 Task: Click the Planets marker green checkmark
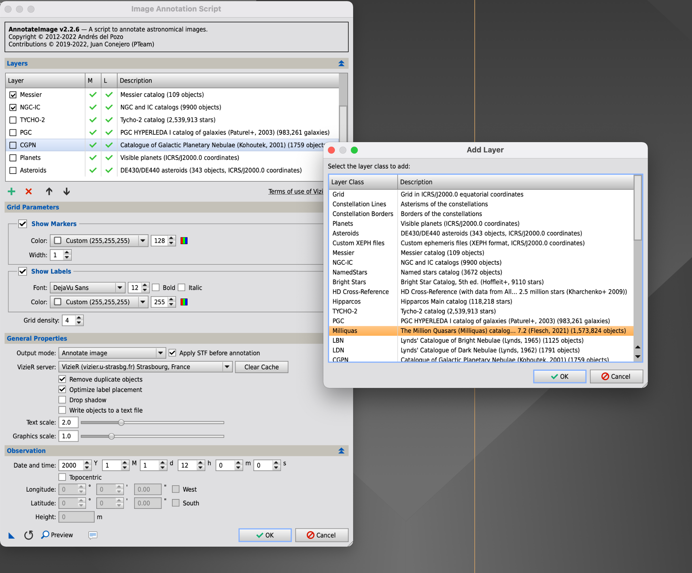click(x=93, y=157)
